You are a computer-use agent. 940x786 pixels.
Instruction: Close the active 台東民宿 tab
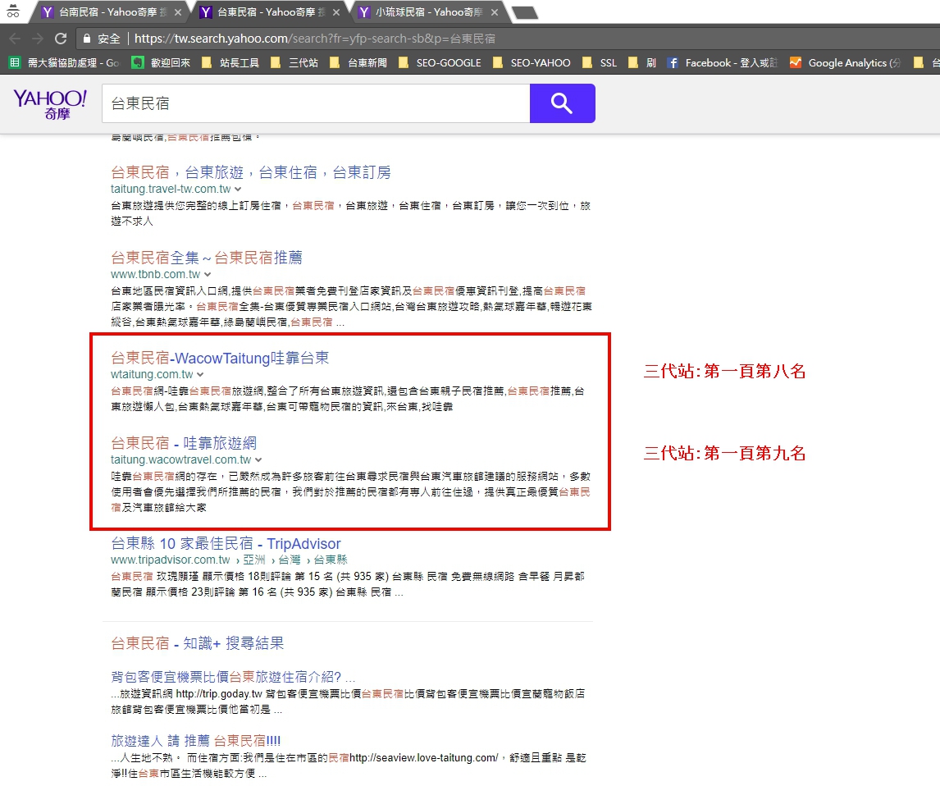[x=336, y=12]
